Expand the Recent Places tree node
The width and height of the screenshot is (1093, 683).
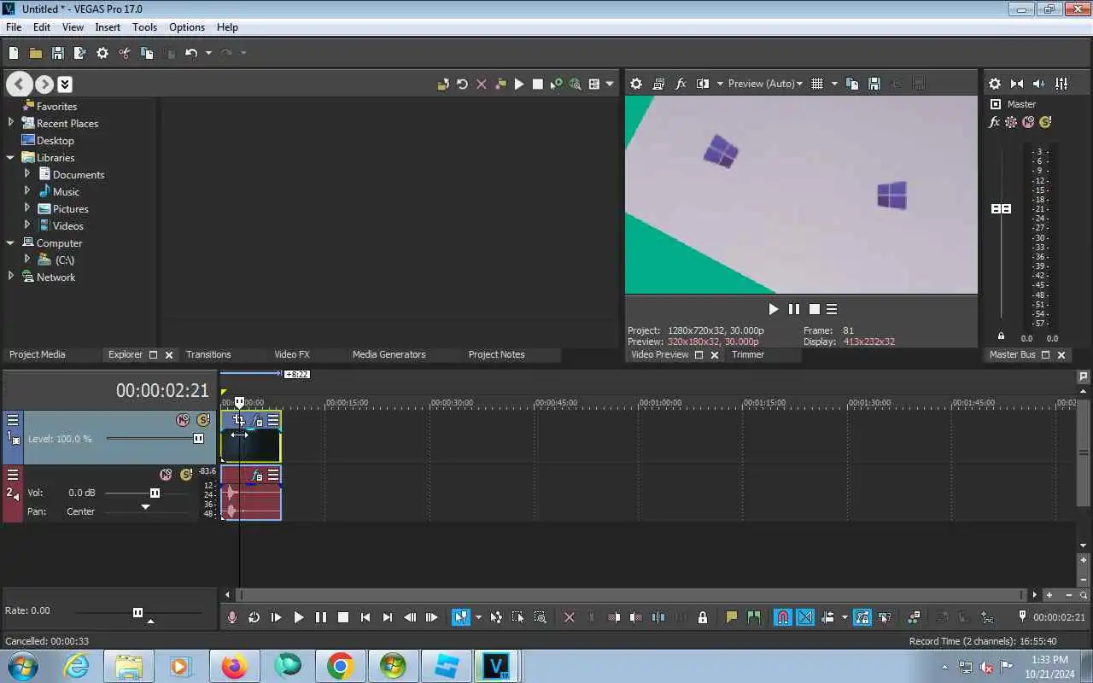11,123
